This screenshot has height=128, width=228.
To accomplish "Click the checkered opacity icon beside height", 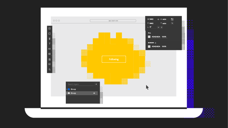I will (x=172, y=19).
